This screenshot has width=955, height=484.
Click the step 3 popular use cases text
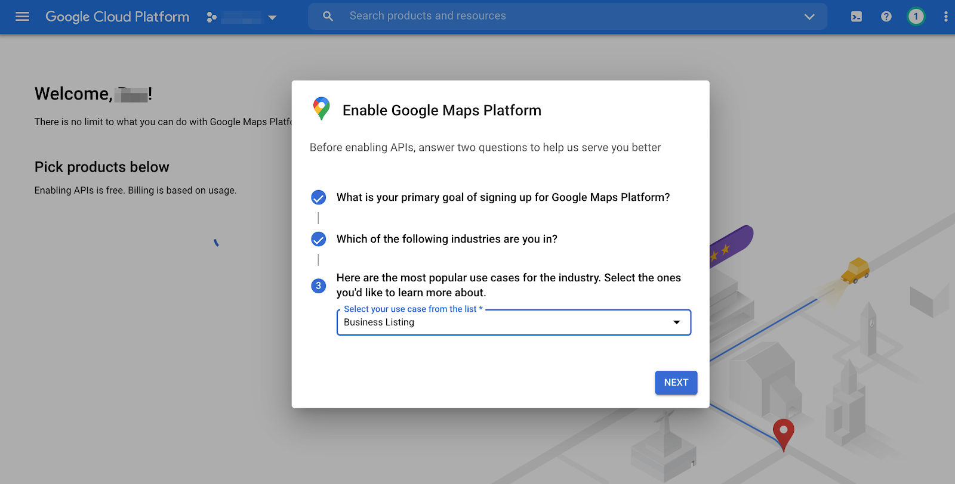(x=509, y=285)
